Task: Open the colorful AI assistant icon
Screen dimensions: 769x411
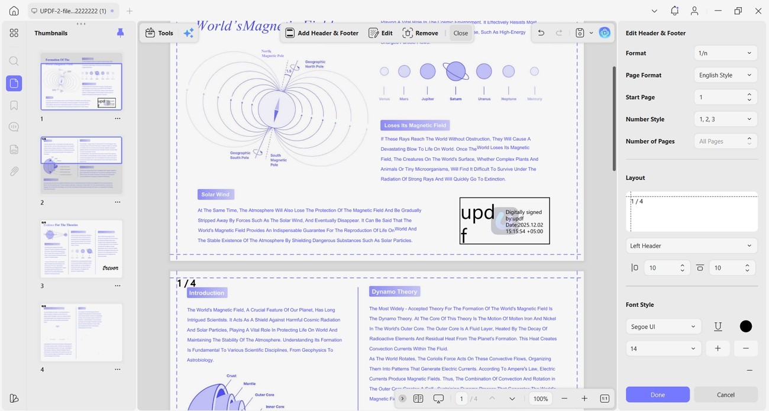Action: tap(605, 33)
